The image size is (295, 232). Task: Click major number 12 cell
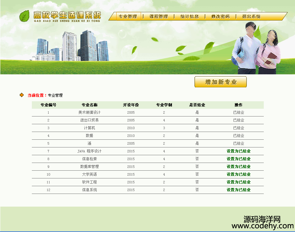tap(48, 190)
